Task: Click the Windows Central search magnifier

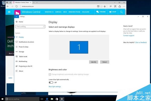Action: 122,12
